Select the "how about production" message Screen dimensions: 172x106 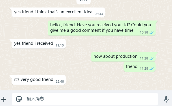pyautogui.click(x=123, y=57)
